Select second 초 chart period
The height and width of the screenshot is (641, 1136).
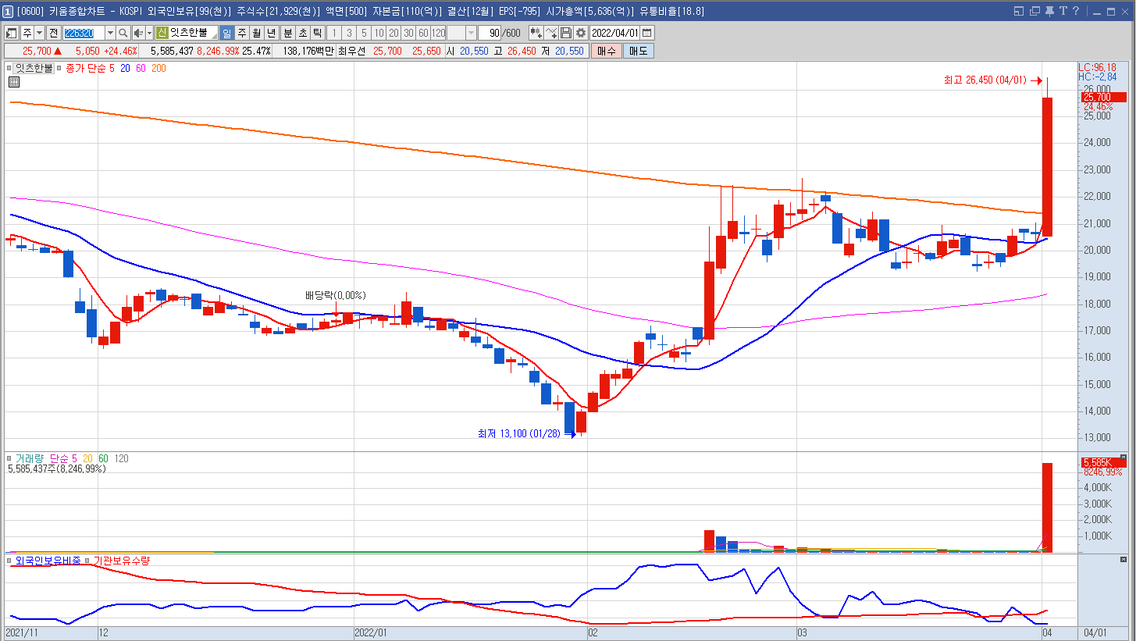pos(302,33)
